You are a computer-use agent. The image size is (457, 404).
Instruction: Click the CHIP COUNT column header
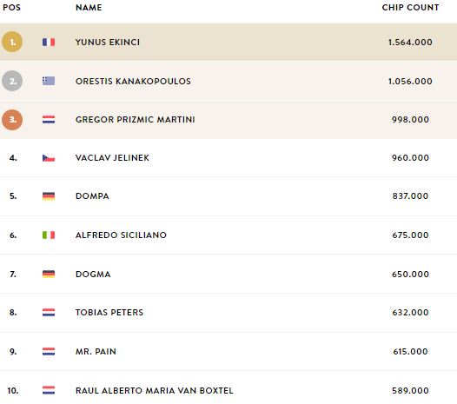(410, 8)
